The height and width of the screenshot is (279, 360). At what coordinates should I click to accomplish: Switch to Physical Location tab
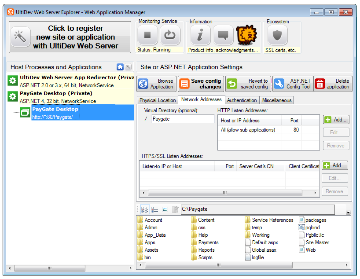click(158, 100)
